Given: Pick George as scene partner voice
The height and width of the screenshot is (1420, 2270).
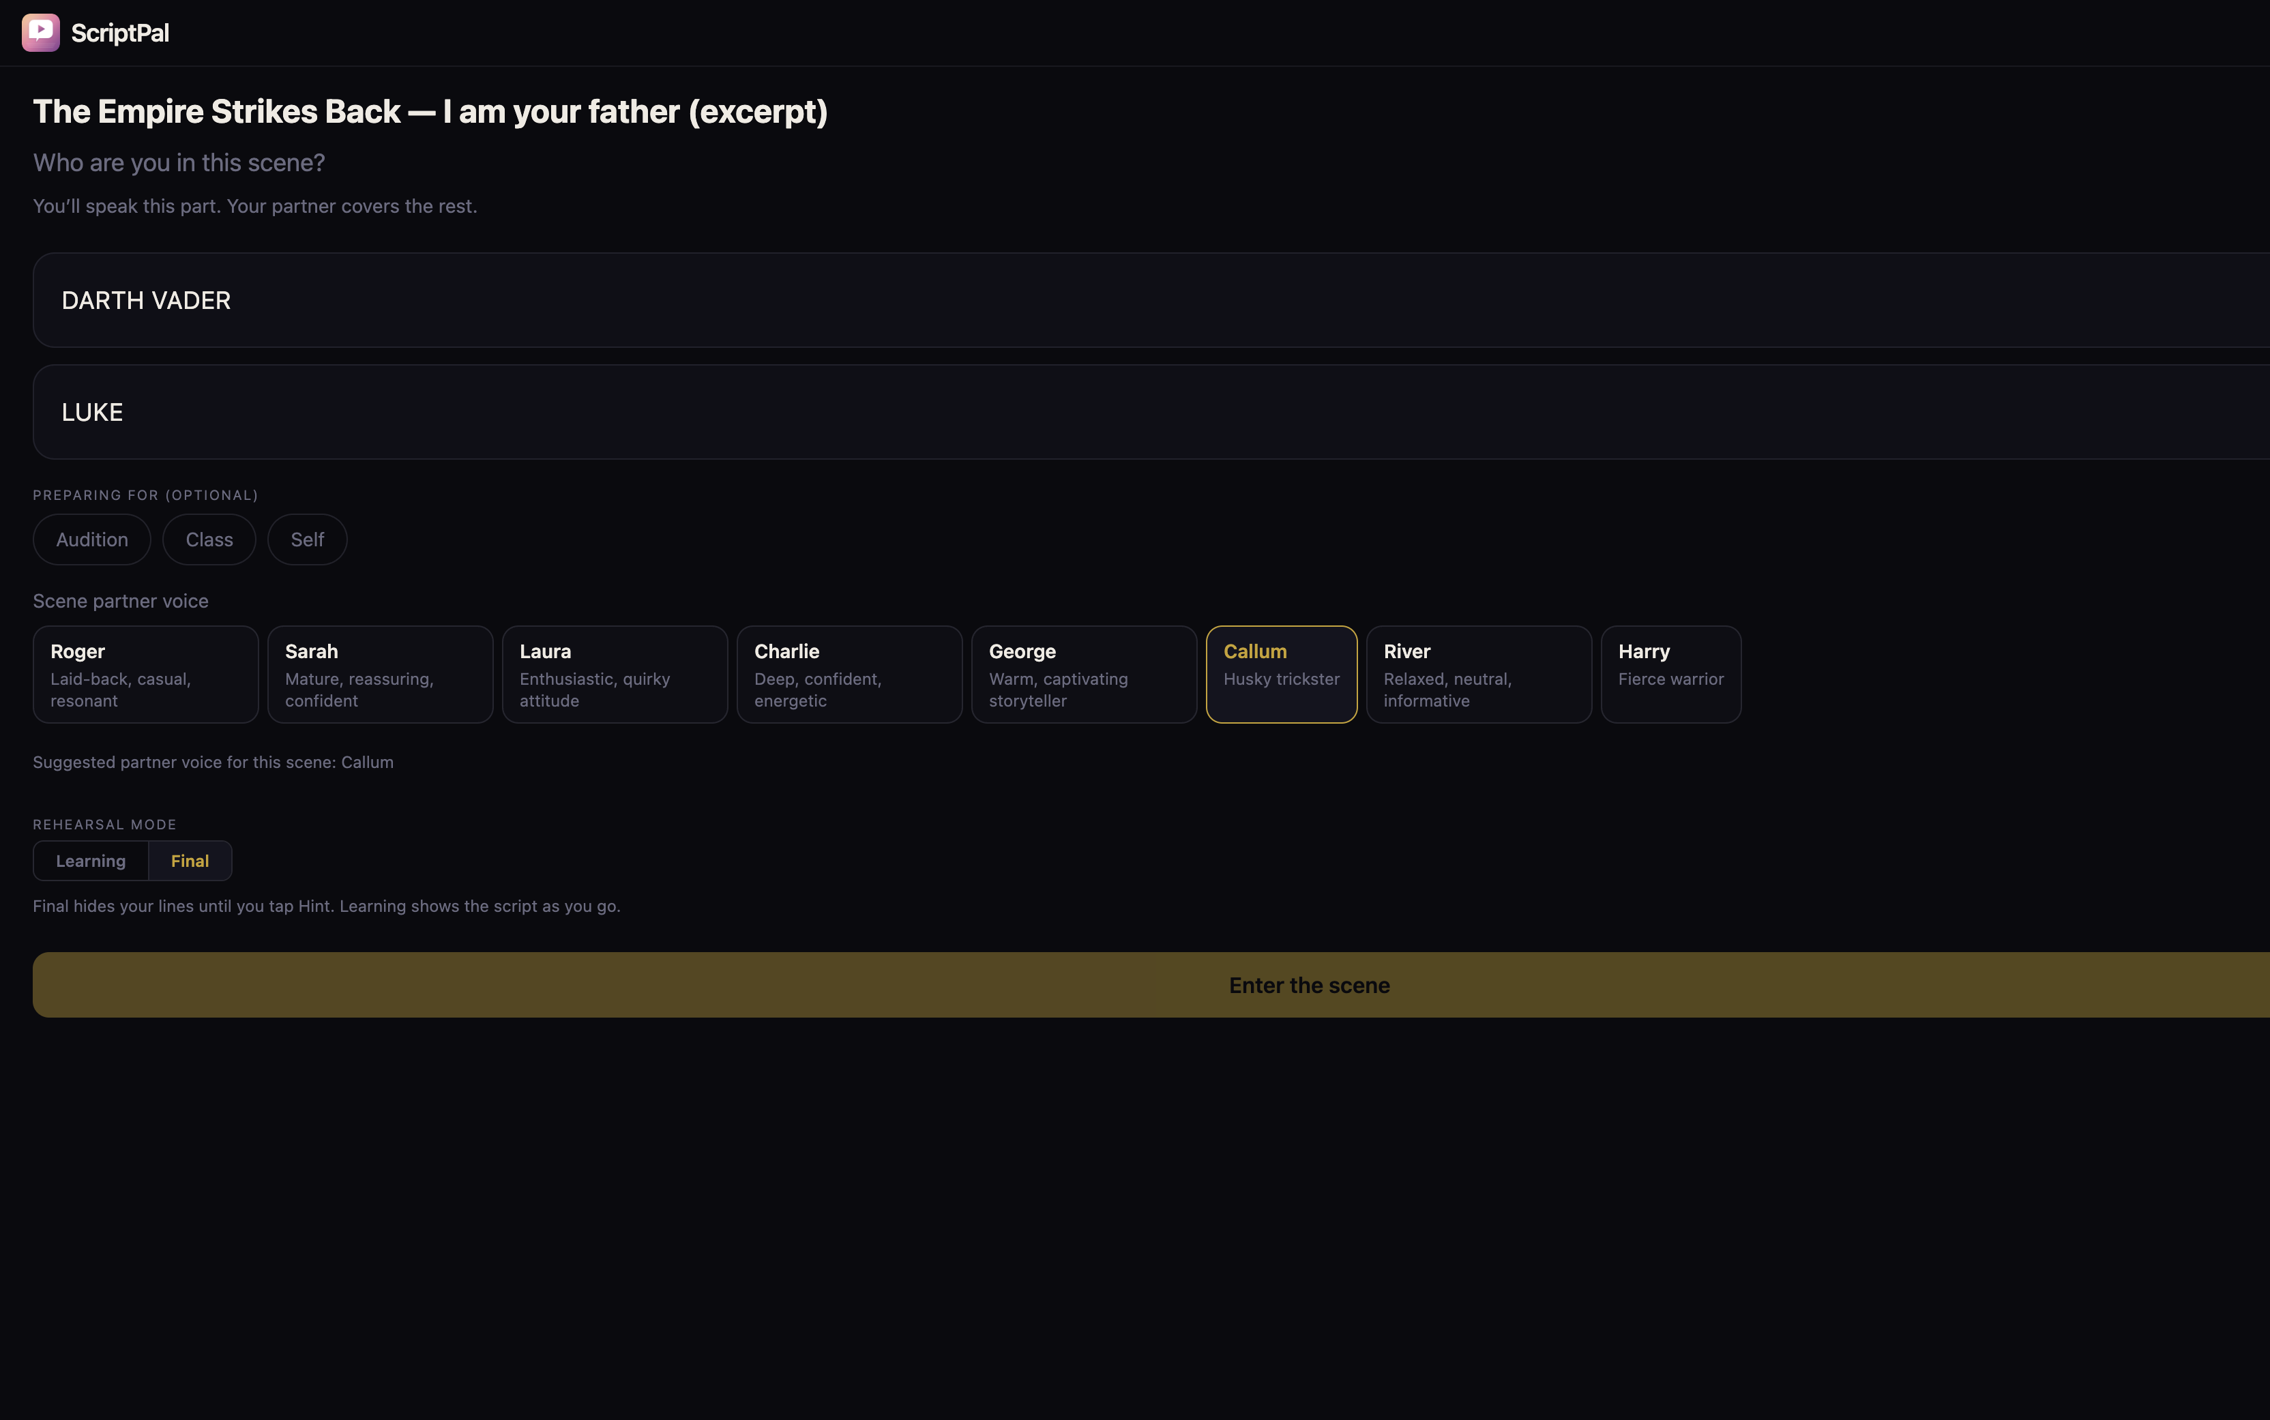Looking at the screenshot, I should [x=1085, y=675].
